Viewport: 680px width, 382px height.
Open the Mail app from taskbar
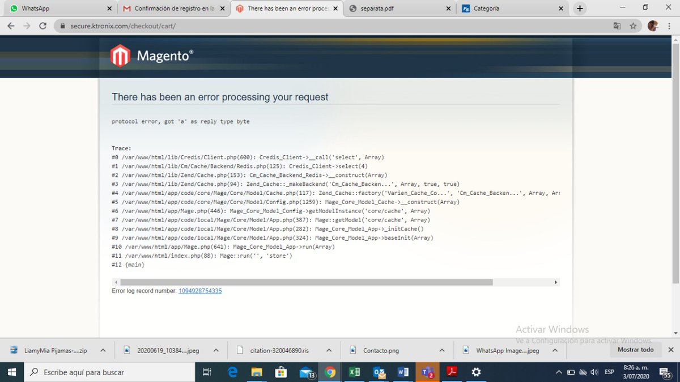[x=307, y=372]
